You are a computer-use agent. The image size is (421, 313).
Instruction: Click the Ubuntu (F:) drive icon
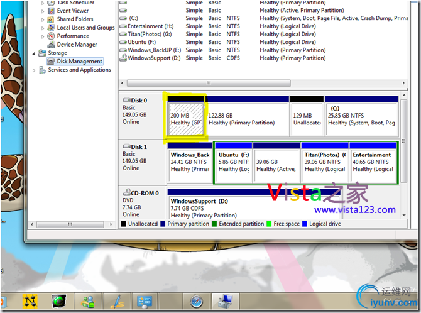click(123, 42)
